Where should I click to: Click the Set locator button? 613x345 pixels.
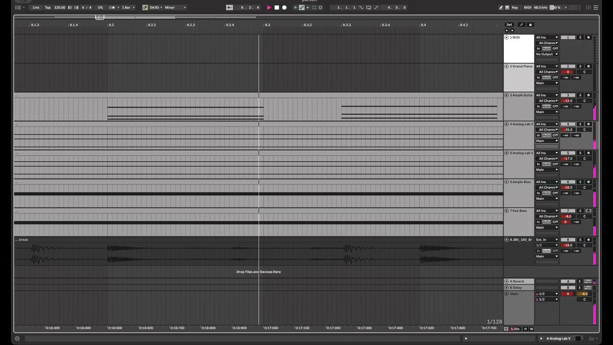click(509, 25)
